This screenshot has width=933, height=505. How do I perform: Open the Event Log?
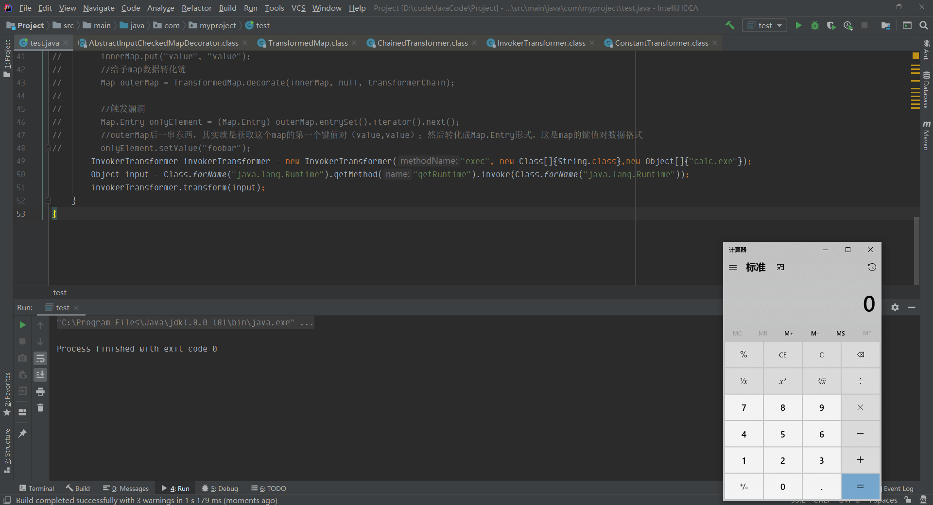pyautogui.click(x=898, y=488)
